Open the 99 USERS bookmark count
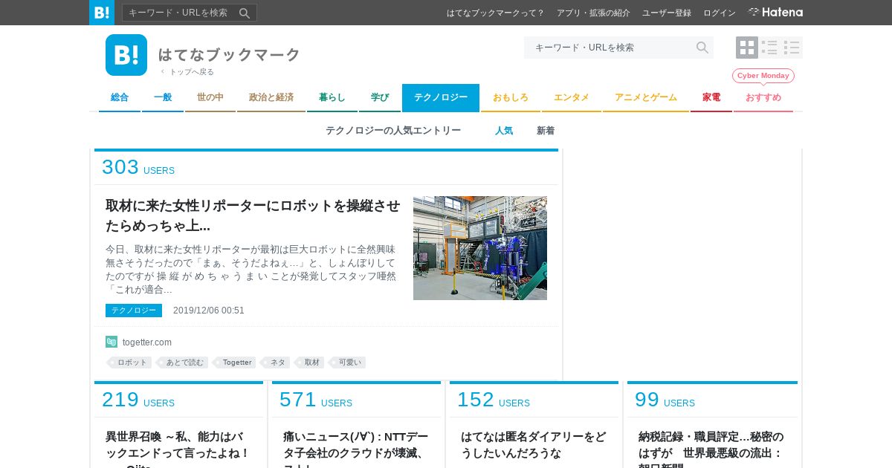Viewport: 892px width, 468px height. pyautogui.click(x=665, y=400)
